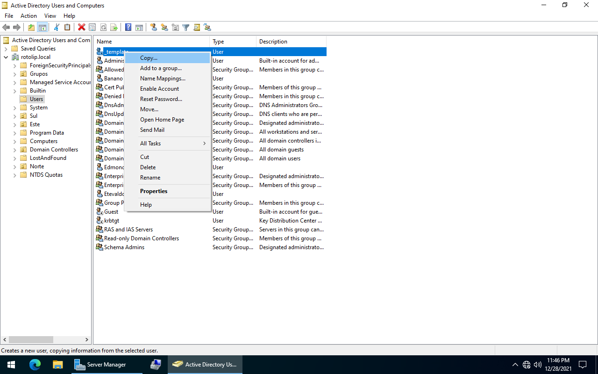Click the Find objects toolbar icon
Image resolution: width=598 pixels, height=374 pixels.
[197, 28]
